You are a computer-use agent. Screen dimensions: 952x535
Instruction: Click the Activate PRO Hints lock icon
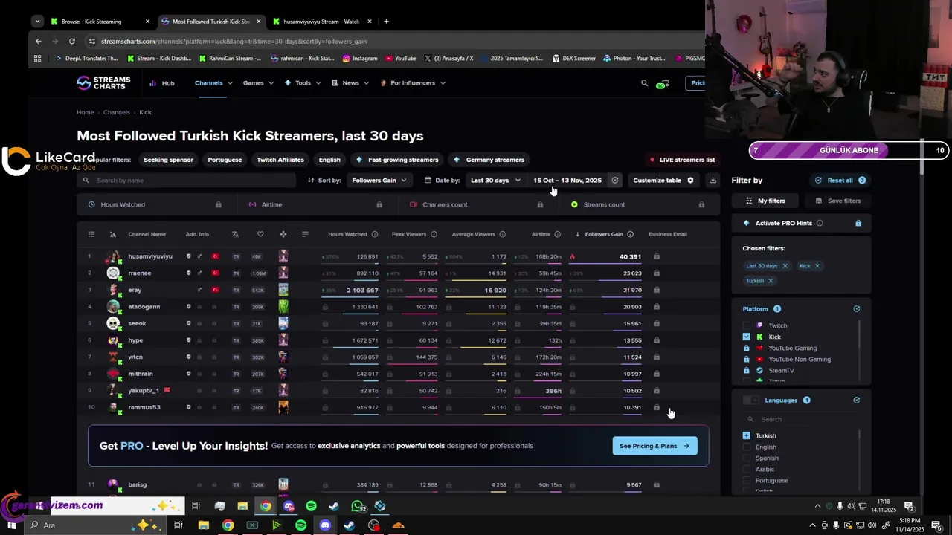[x=858, y=223]
